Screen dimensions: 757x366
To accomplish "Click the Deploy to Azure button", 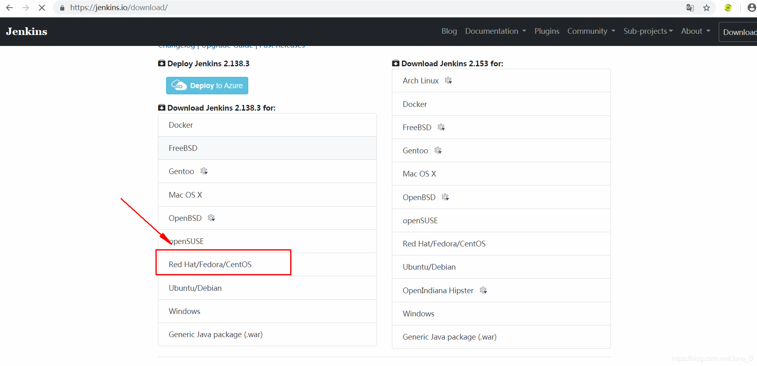I will (x=207, y=85).
